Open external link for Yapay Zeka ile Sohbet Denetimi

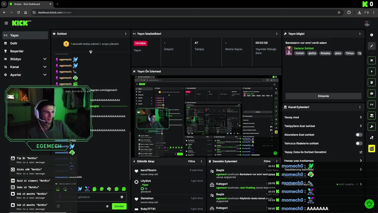(361, 152)
